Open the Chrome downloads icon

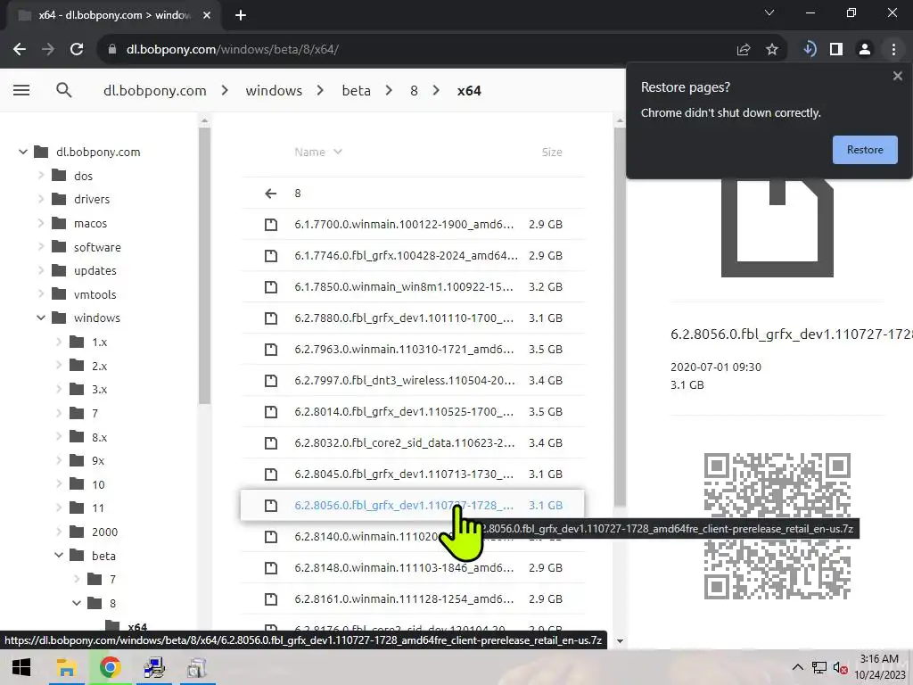[809, 50]
